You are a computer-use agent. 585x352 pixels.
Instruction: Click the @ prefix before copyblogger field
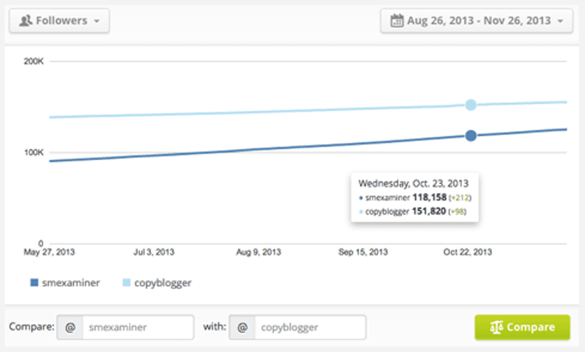click(x=242, y=327)
